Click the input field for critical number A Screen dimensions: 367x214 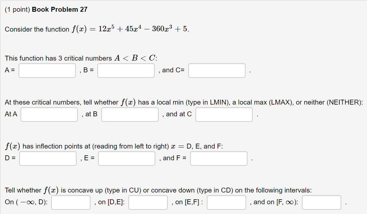pos(47,70)
